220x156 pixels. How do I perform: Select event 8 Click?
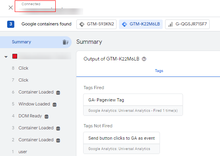click(x=23, y=68)
